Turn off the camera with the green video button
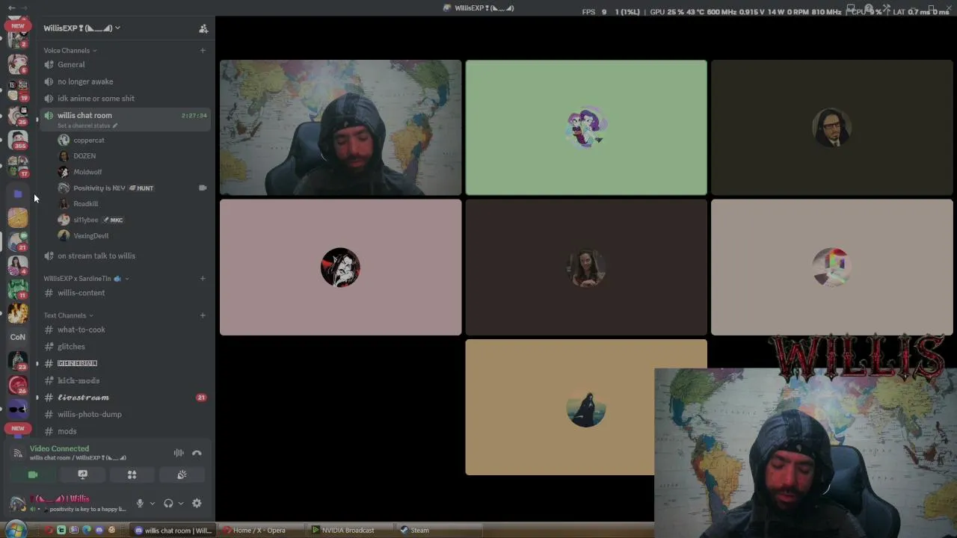The height and width of the screenshot is (538, 957). coord(33,474)
